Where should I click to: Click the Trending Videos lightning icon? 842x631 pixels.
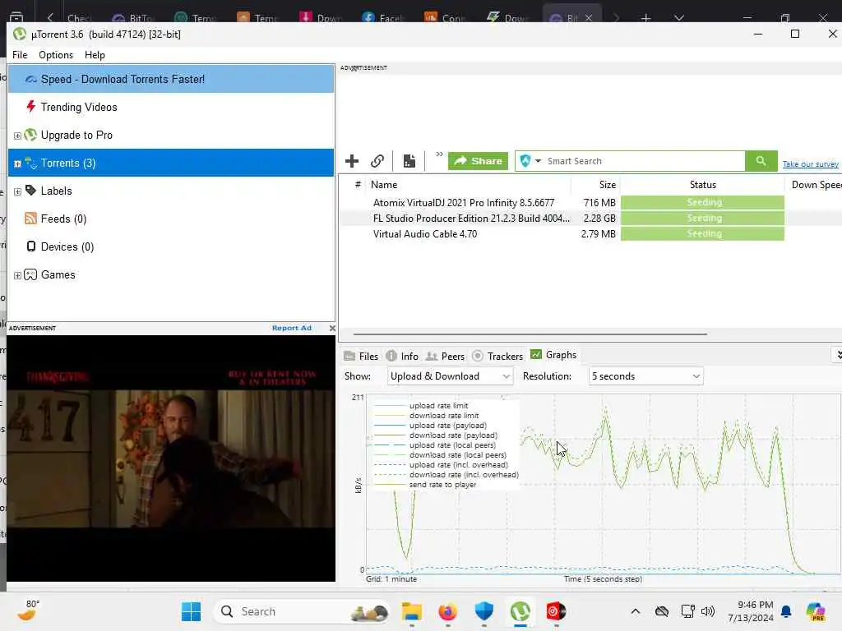click(x=30, y=107)
